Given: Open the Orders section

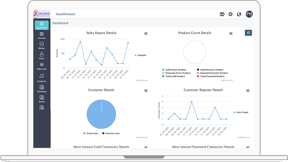Looking at the screenshot, I should point(42,99).
